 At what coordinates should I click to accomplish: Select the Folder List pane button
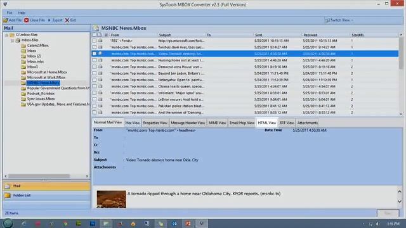click(x=46, y=196)
